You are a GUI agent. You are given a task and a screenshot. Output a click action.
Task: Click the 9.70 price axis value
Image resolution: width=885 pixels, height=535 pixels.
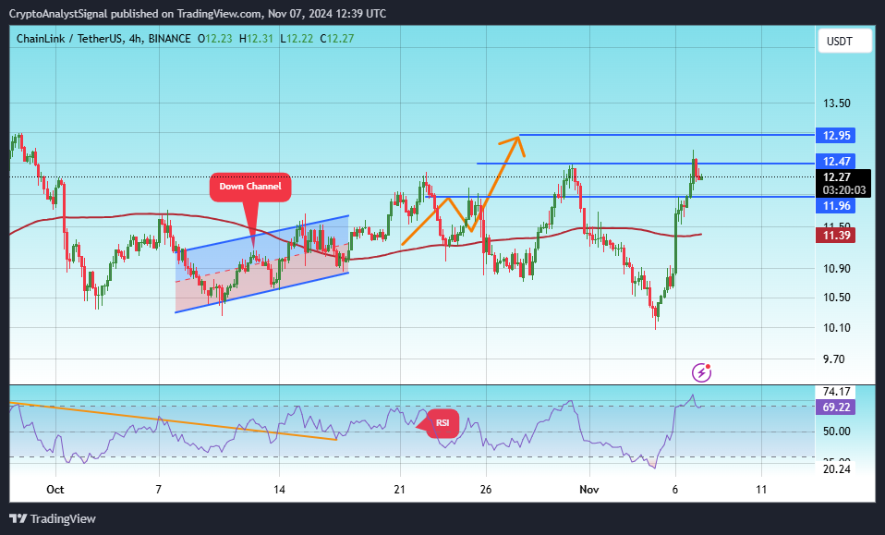[834, 359]
